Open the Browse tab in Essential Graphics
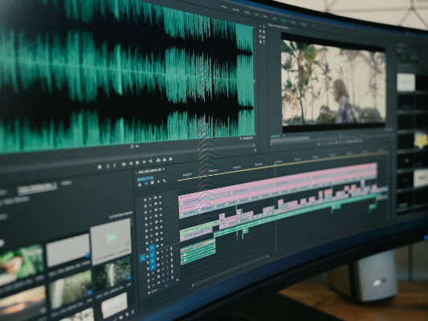The height and width of the screenshot is (321, 428). pyautogui.click(x=403, y=56)
